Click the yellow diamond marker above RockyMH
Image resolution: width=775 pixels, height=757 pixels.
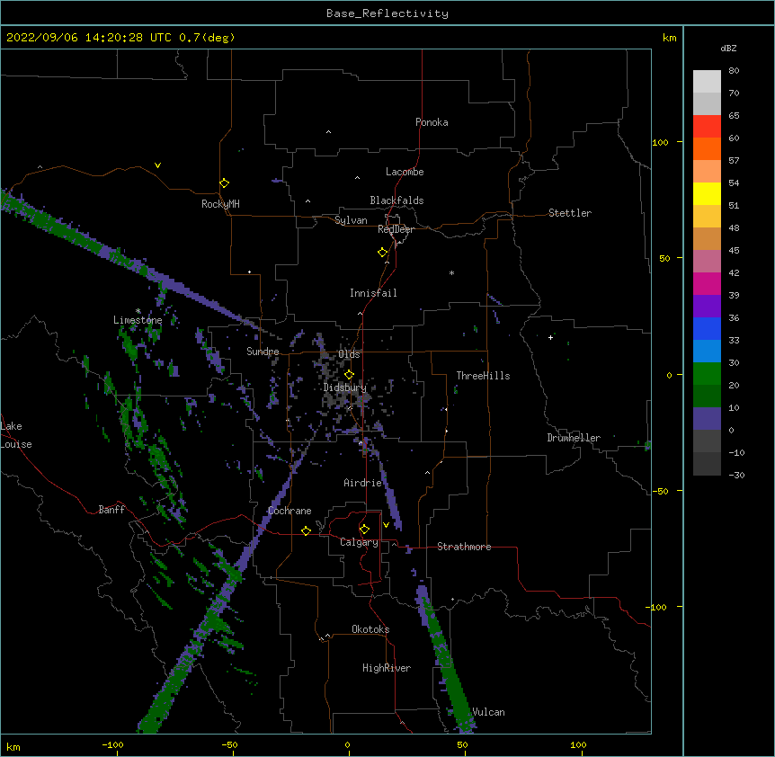(224, 183)
